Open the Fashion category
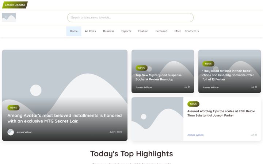Viewport: 263px width, 164px height. click(143, 31)
